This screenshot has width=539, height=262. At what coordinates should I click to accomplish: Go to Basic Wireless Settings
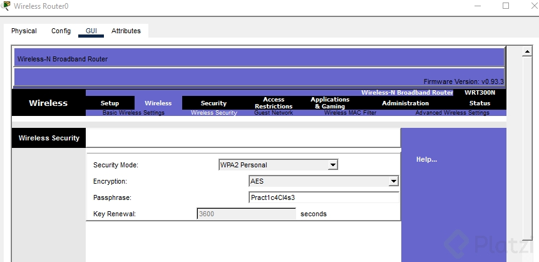tap(133, 113)
